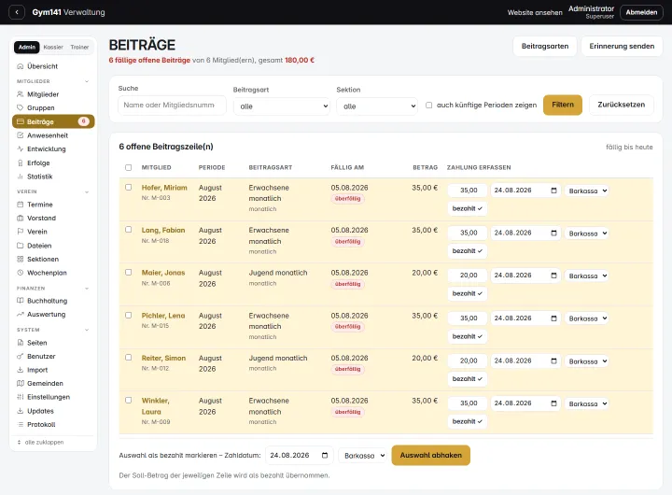The height and width of the screenshot is (495, 672).
Task: Click payment date field in Pichler, Lena row
Action: coord(525,318)
